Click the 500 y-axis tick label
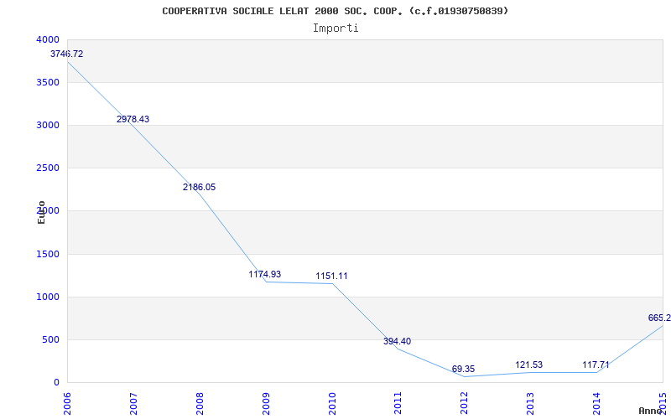Image resolution: width=671 pixels, height=419 pixels. pyautogui.click(x=51, y=340)
